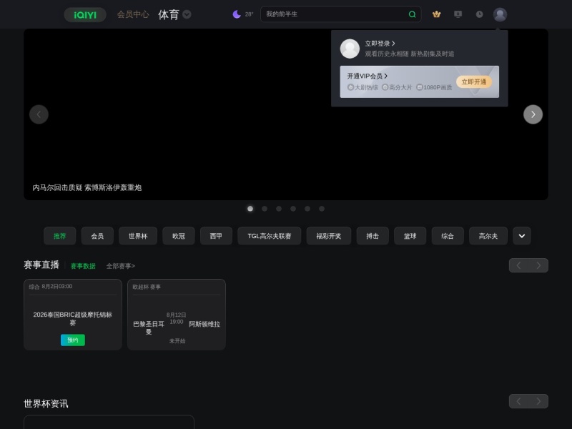Open banner headline 内马尔回击质疑
Image resolution: width=572 pixels, height=429 pixels.
tap(87, 187)
